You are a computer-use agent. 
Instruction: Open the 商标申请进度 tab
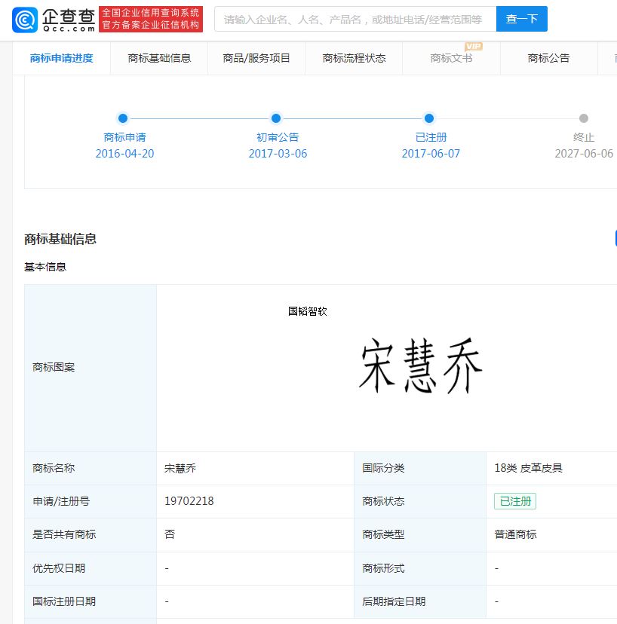click(x=61, y=59)
